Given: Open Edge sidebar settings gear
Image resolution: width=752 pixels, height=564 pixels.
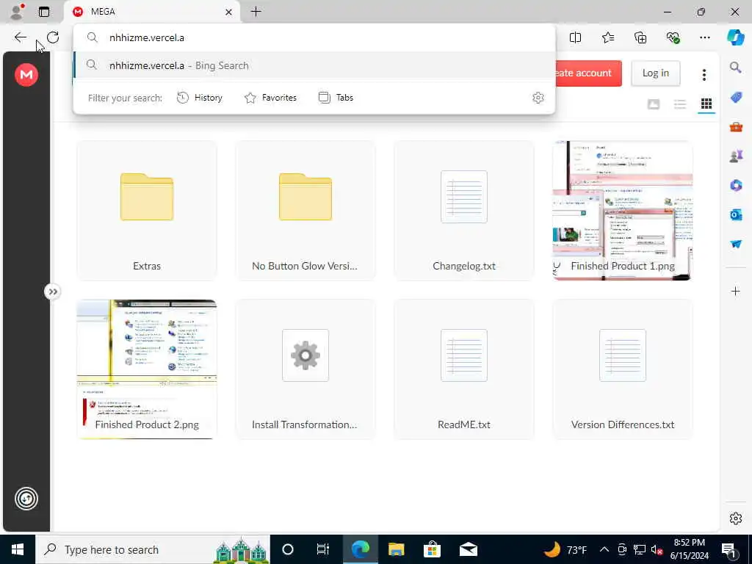Looking at the screenshot, I should [736, 518].
